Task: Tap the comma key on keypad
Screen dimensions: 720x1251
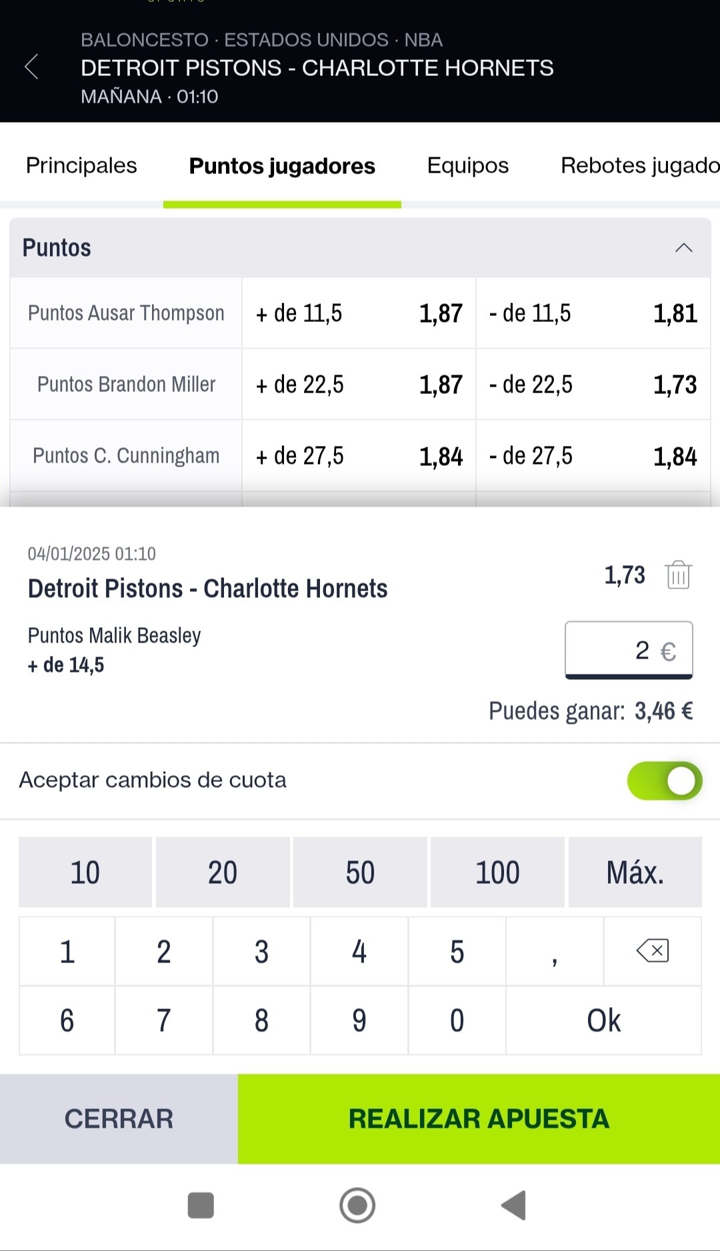Action: (x=555, y=950)
